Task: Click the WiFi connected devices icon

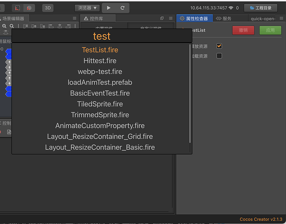Action: pyautogui.click(x=231, y=8)
